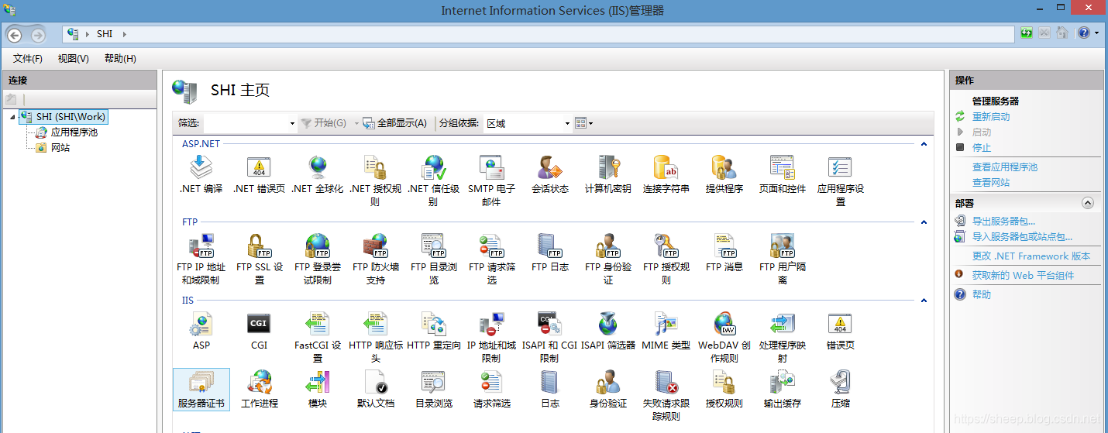Open the HTTP 重定向 feature
The width and height of the screenshot is (1108, 433).
434,331
